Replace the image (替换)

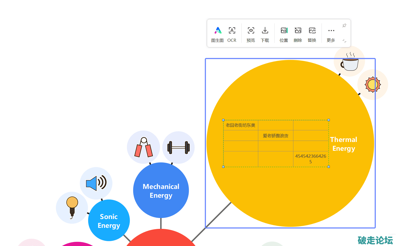[x=312, y=34]
